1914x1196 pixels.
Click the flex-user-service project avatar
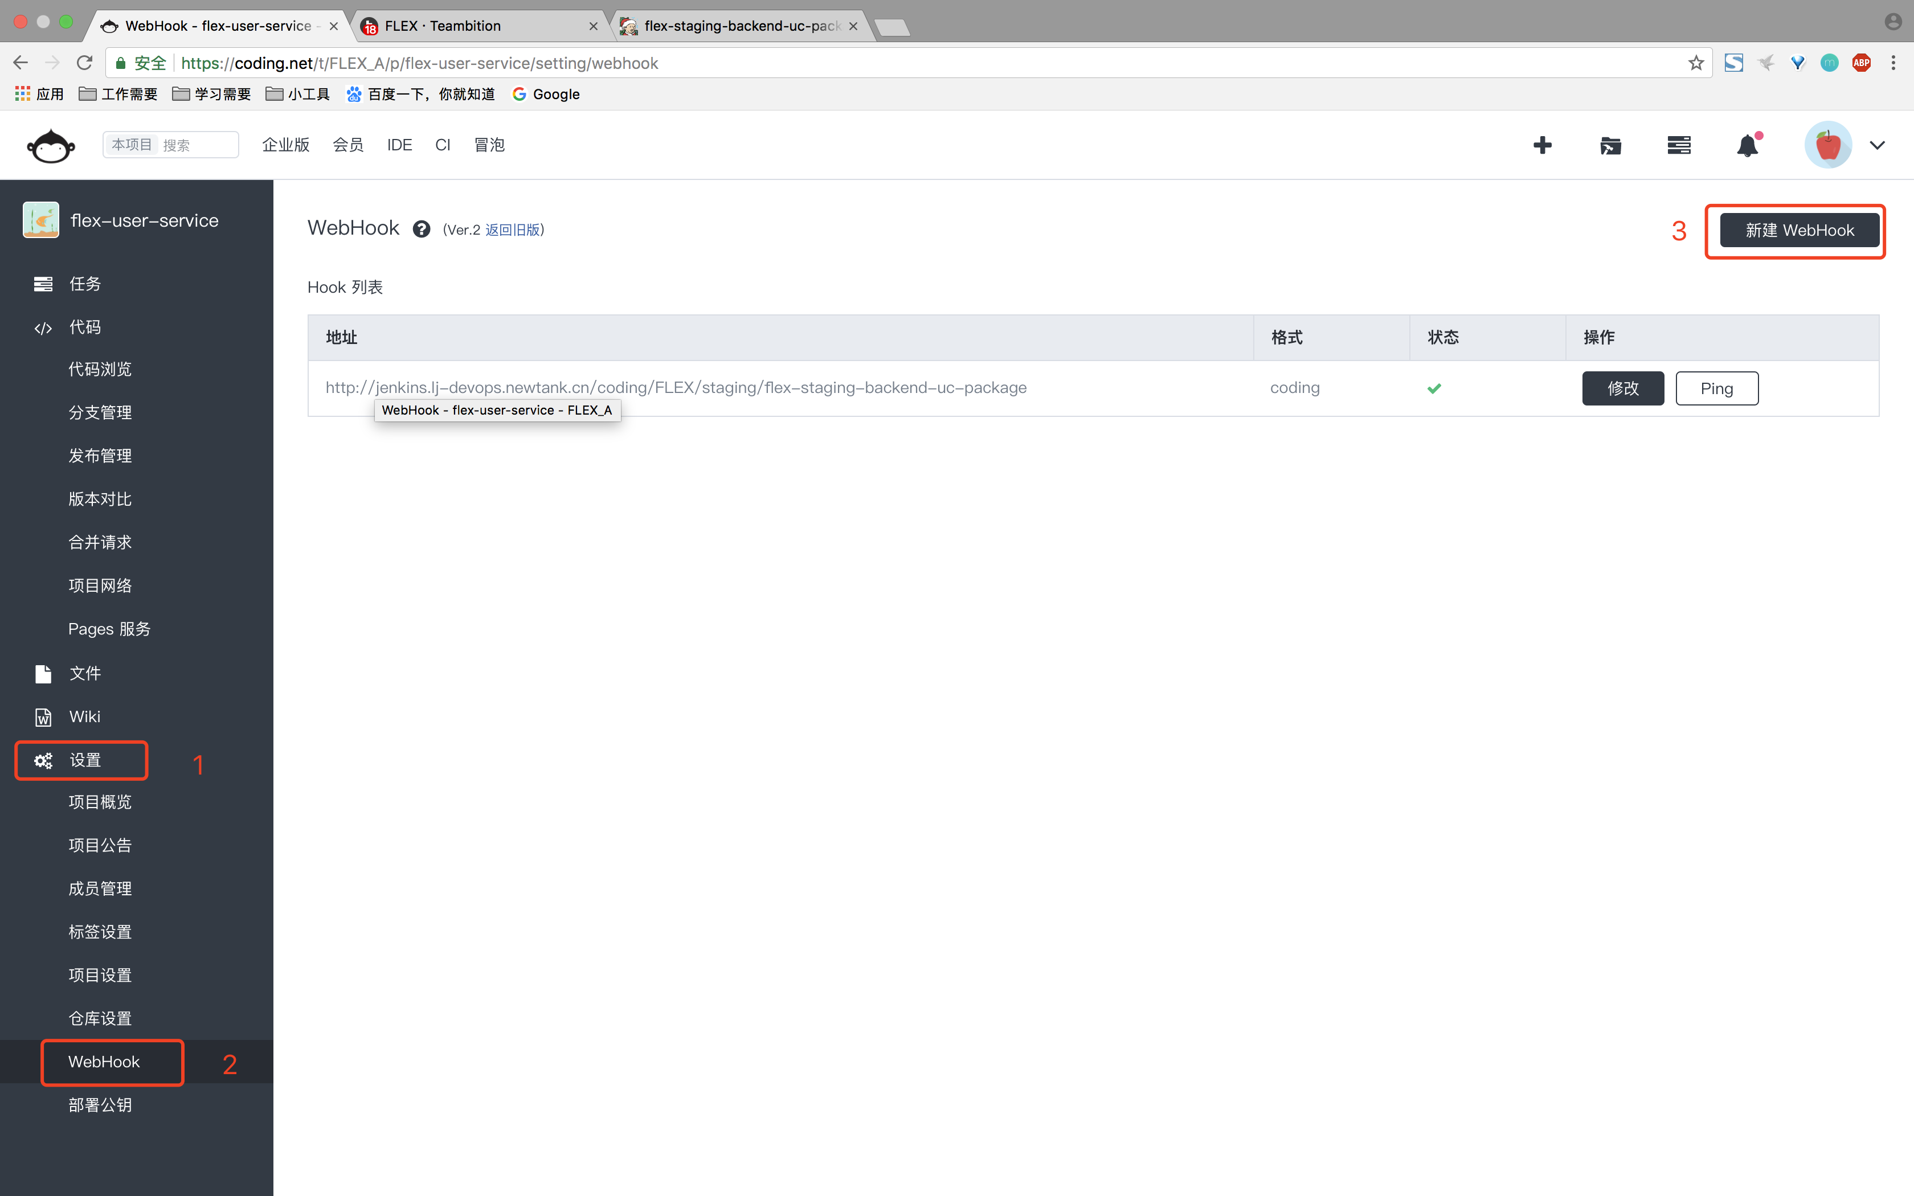tap(41, 220)
